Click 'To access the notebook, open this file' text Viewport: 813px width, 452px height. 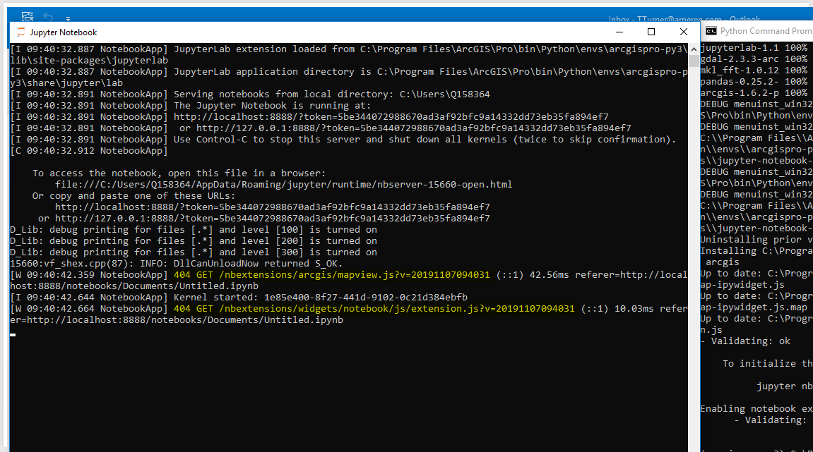tap(179, 173)
